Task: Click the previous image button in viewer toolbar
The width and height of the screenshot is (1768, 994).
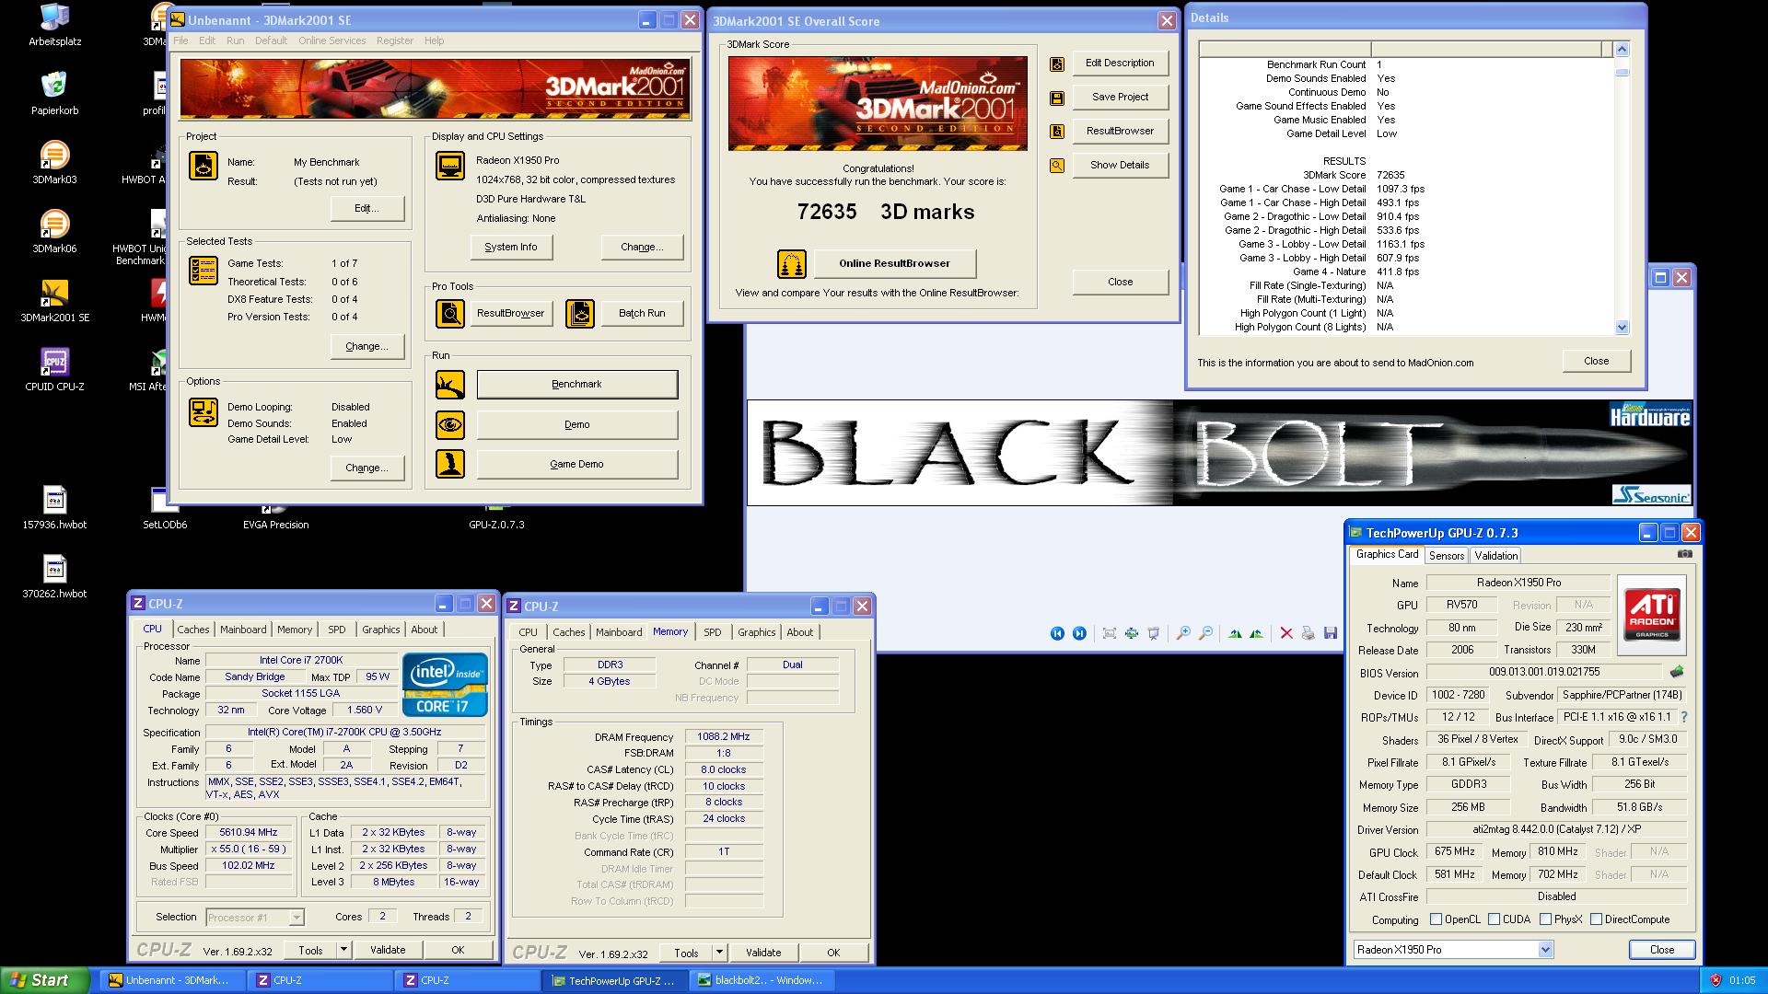Action: [x=1057, y=633]
